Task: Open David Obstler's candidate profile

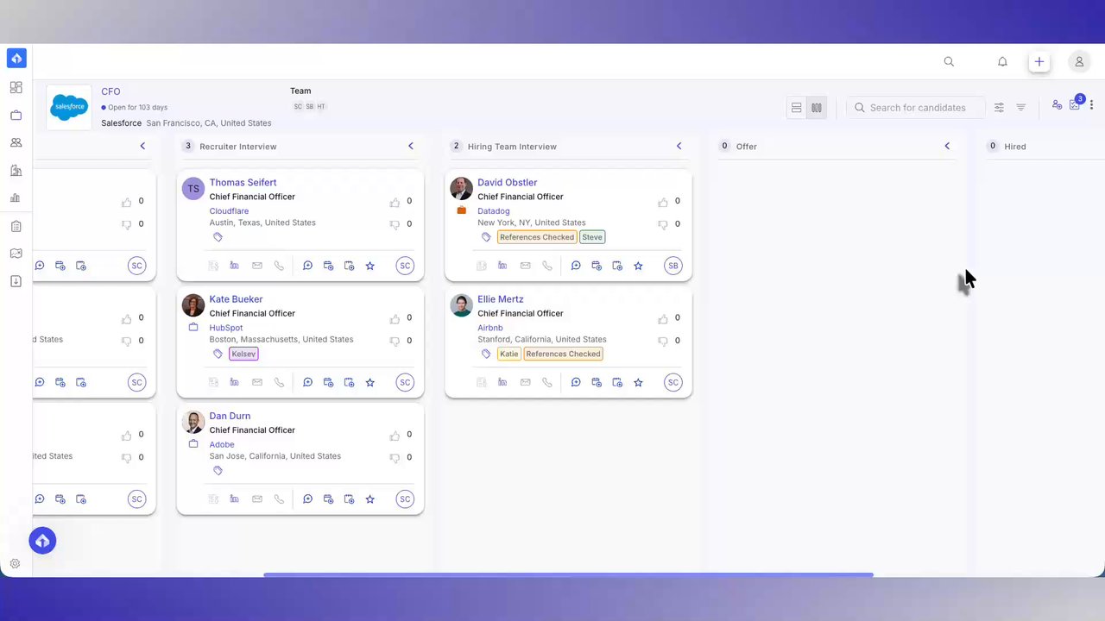Action: pos(507,183)
